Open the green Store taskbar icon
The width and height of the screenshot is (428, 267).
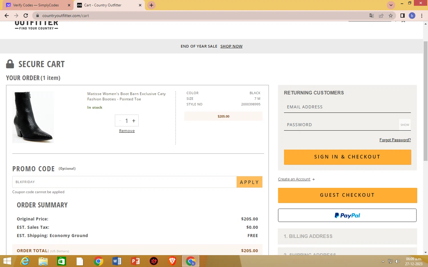pos(61,261)
